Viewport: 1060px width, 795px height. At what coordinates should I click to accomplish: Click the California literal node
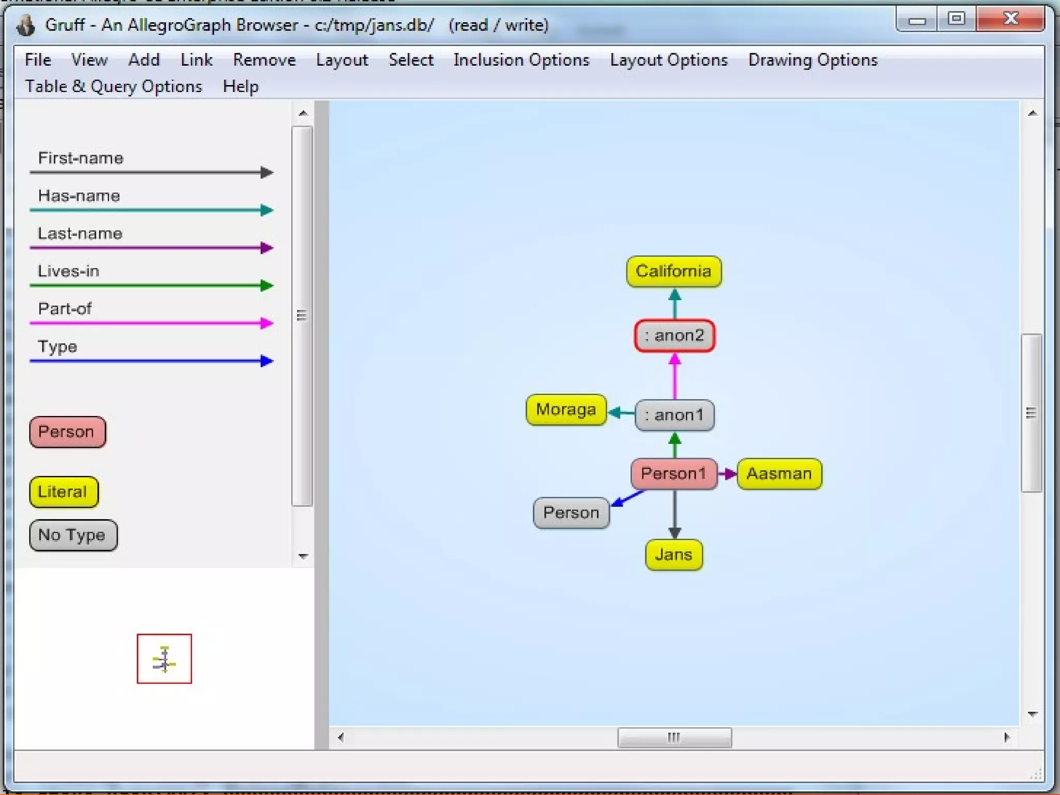pos(673,271)
